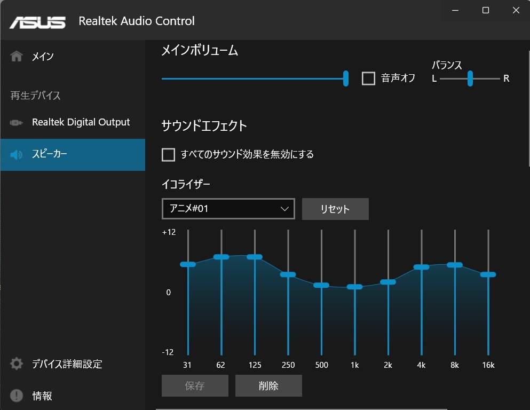Open the アニメ#01 equalizer preset dropdown
This screenshot has width=530, height=410.
pos(228,209)
